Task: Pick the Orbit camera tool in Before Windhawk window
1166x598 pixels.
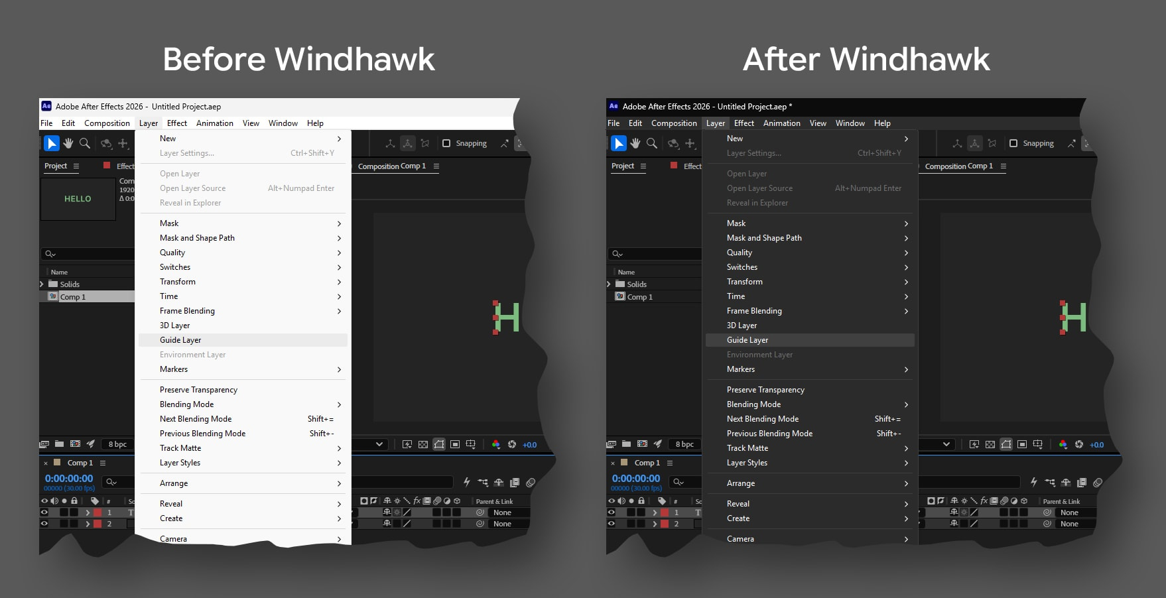Action: (106, 143)
